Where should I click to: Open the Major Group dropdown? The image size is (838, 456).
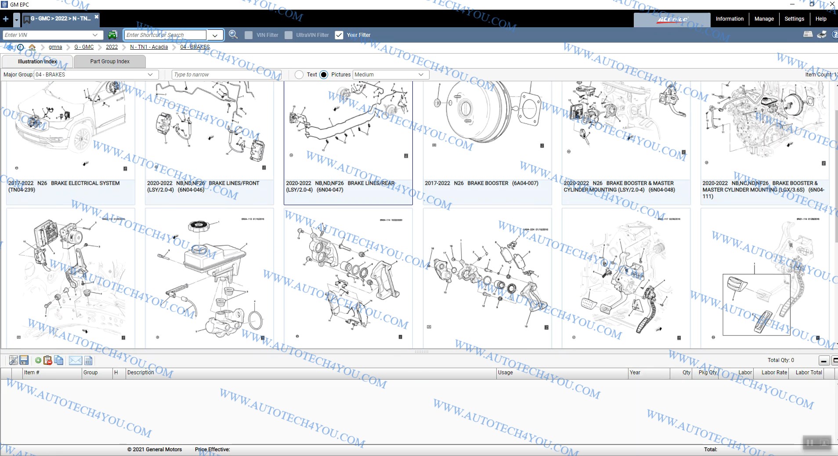pos(150,75)
